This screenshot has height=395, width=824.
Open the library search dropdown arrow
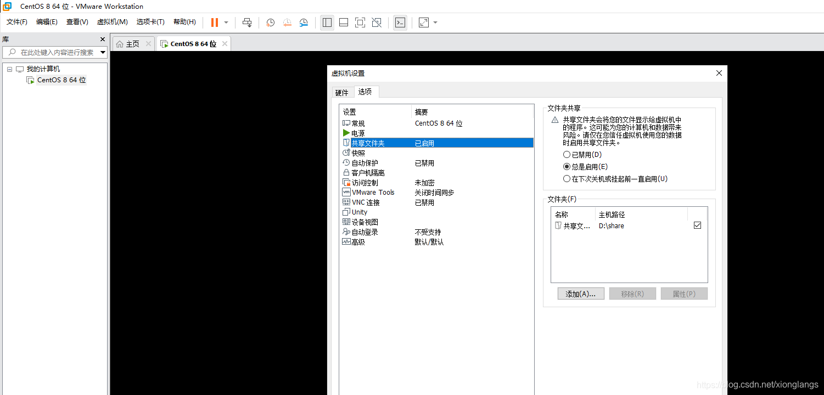point(103,53)
